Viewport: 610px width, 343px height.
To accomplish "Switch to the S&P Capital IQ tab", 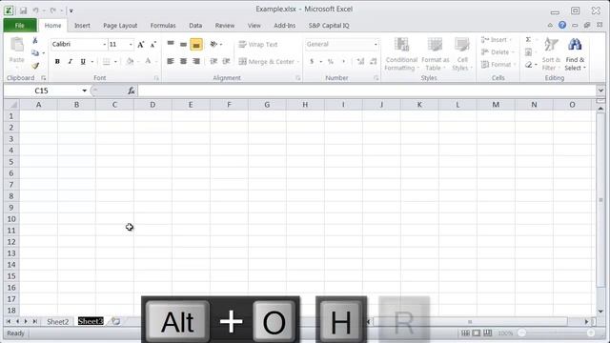I will click(x=329, y=26).
